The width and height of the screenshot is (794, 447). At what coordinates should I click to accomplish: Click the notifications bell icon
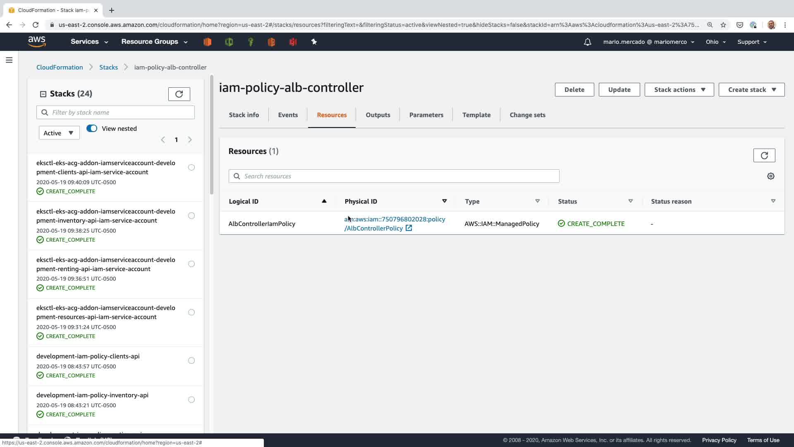click(x=587, y=42)
